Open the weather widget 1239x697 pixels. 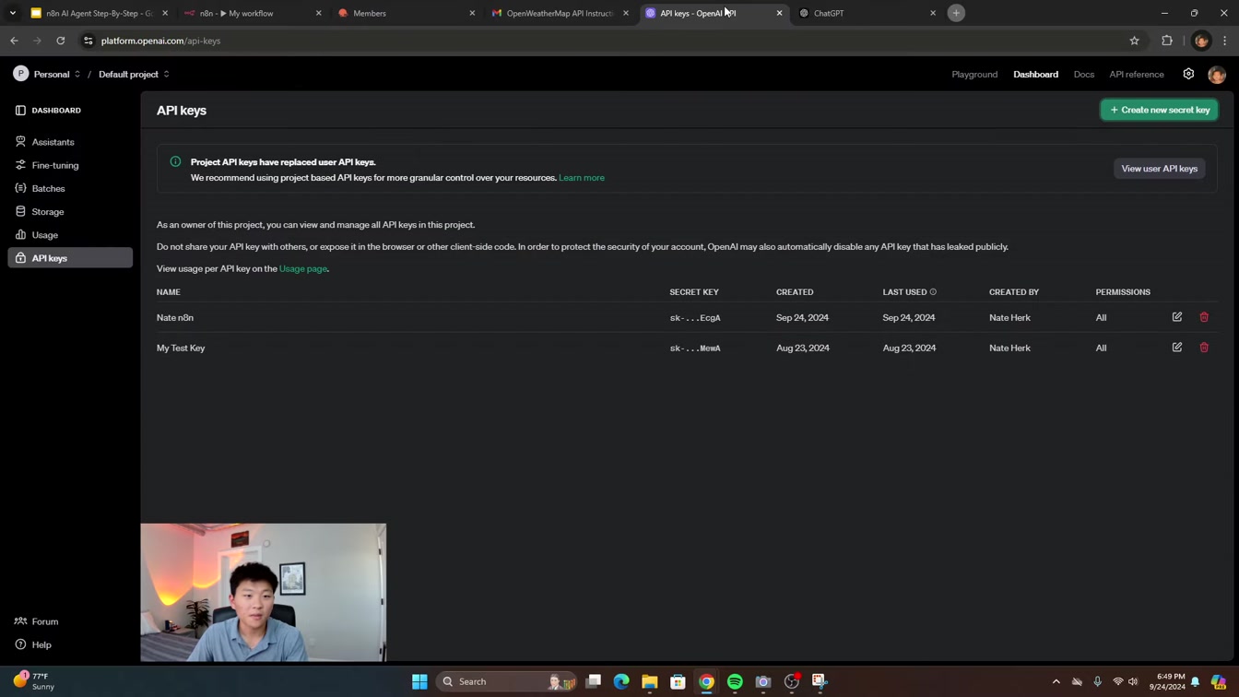click(x=34, y=681)
